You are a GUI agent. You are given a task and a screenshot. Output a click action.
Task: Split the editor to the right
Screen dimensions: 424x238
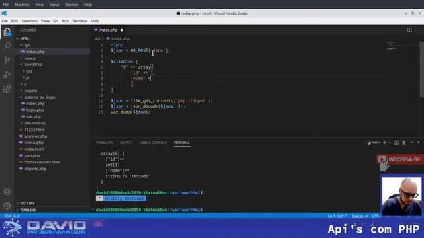click(x=409, y=30)
